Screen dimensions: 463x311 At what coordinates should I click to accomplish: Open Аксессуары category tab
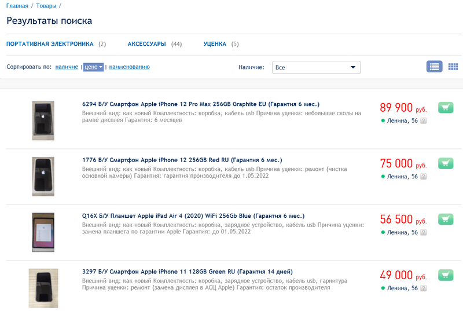point(147,44)
